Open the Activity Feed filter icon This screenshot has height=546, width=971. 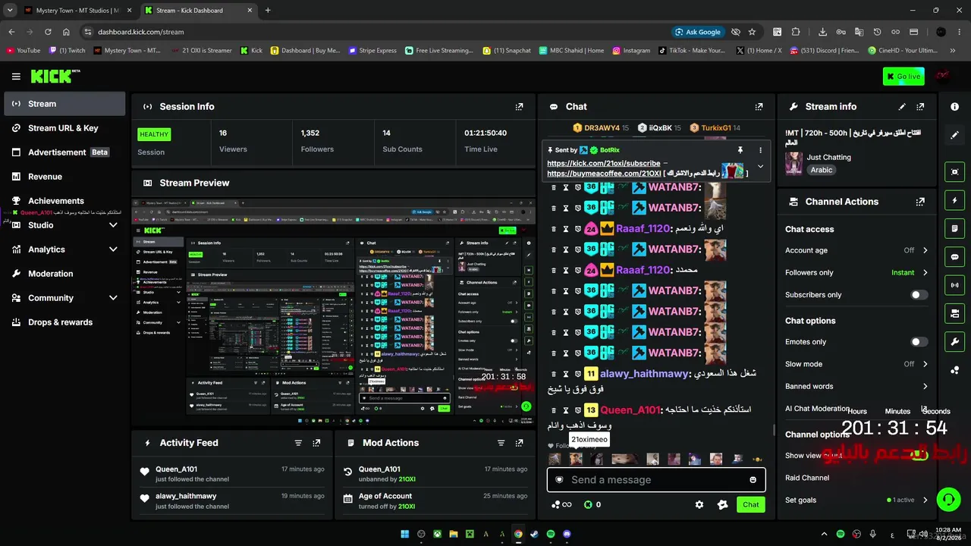click(x=298, y=443)
